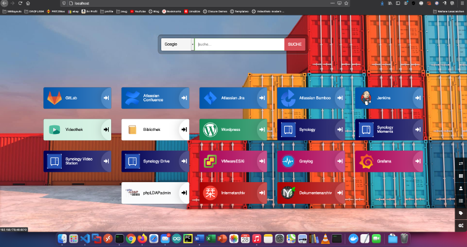Click the Synology tile arrow icon
This screenshot has width=467, height=247.
pos(340,130)
